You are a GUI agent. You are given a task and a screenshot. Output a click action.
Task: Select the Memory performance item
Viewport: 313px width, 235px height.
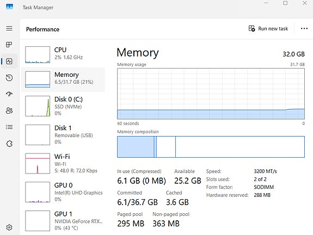(x=63, y=79)
